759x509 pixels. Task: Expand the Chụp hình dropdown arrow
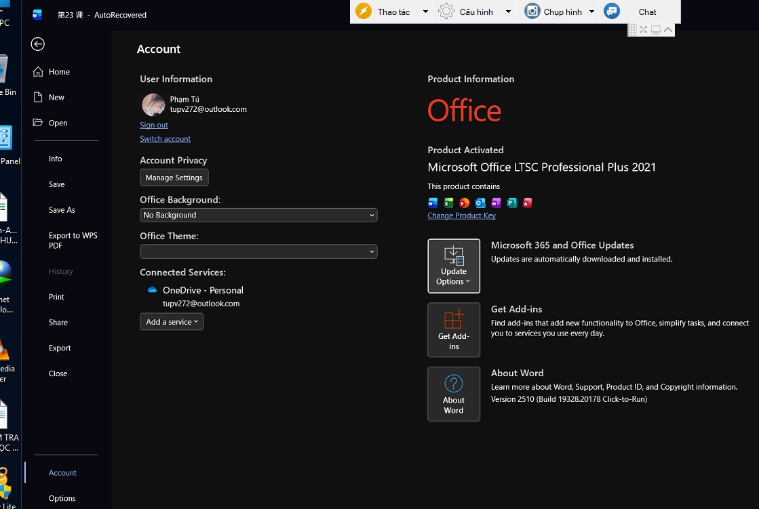point(591,12)
